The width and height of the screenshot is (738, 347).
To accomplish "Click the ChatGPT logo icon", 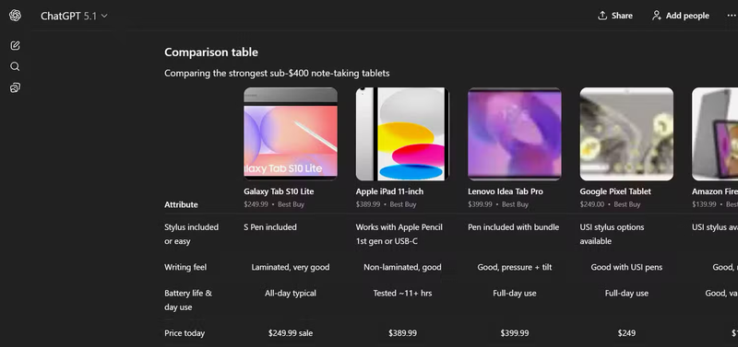I will [15, 16].
